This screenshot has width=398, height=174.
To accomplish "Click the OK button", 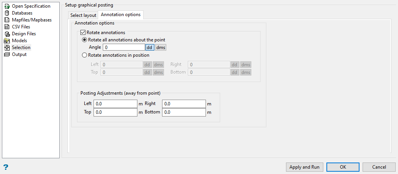I will [x=343, y=167].
